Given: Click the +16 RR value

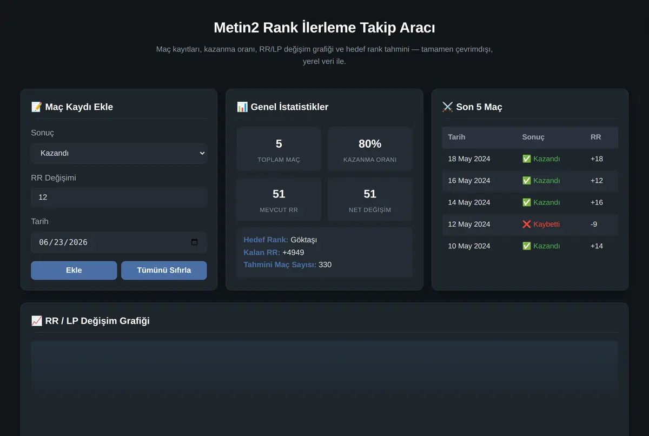Looking at the screenshot, I should (x=597, y=202).
